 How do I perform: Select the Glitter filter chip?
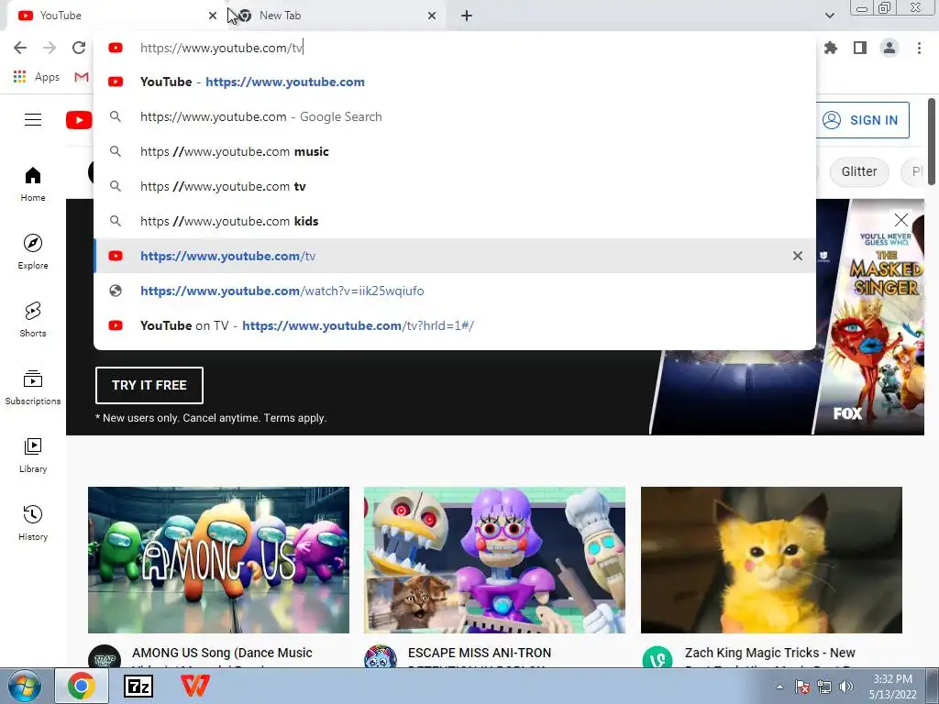(x=858, y=171)
